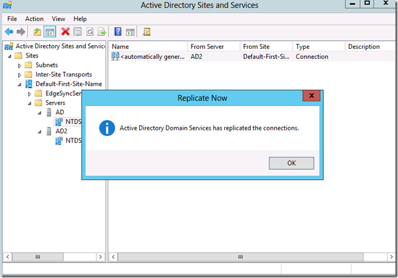This screenshot has width=398, height=278.
Task: Click the "Default-First-Si..." From Site cell
Action: pyautogui.click(x=266, y=57)
